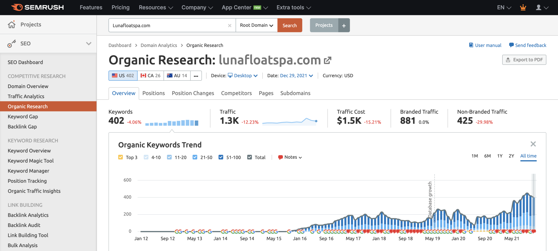Click the Send feedback speech bubble icon
This screenshot has height=251, width=558.
pos(511,45)
